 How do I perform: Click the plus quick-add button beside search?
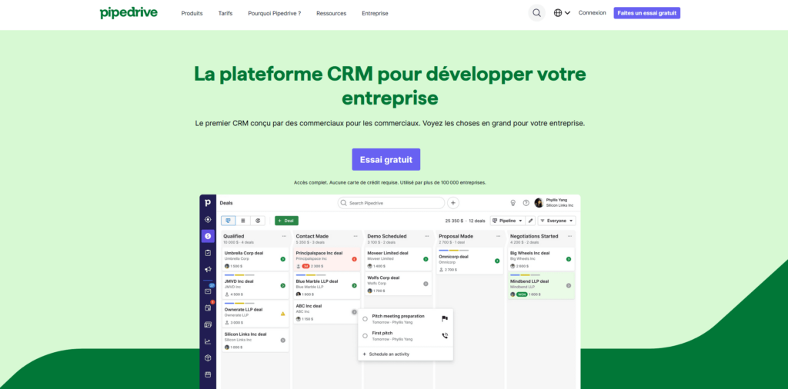(452, 203)
